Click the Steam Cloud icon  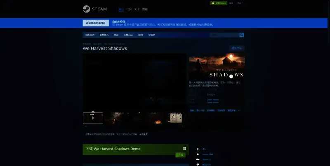coord(198,159)
